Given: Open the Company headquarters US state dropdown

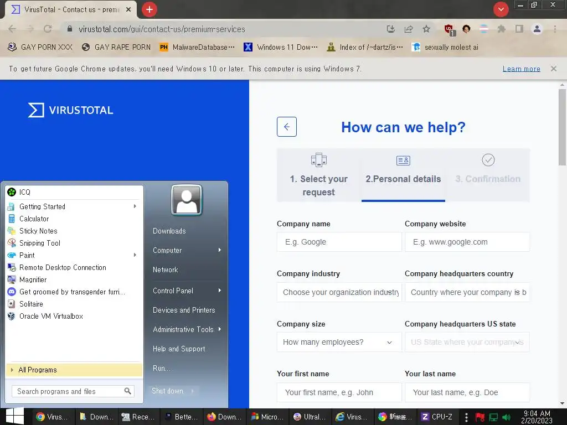Looking at the screenshot, I should pos(467,342).
